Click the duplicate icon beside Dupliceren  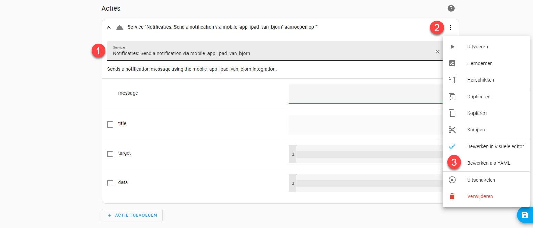(452, 97)
